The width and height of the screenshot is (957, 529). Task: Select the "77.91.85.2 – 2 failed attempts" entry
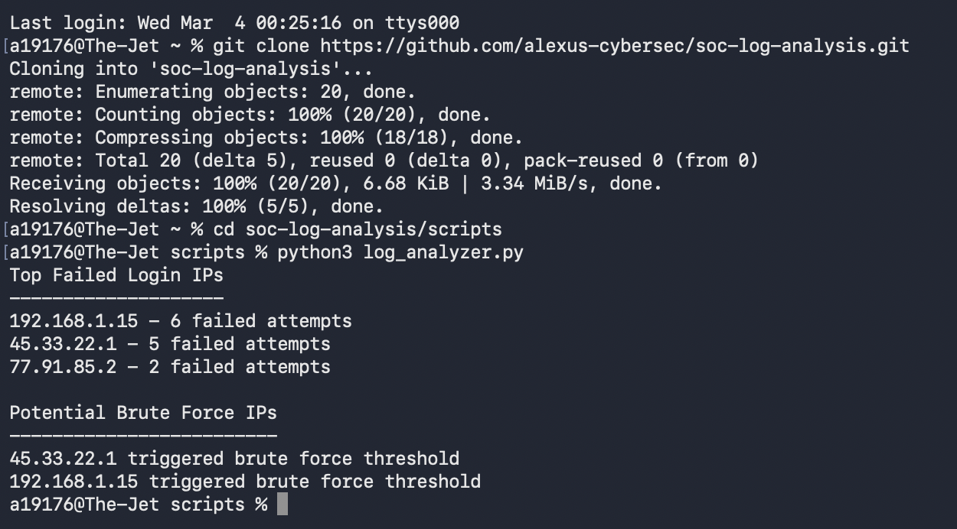pyautogui.click(x=170, y=367)
